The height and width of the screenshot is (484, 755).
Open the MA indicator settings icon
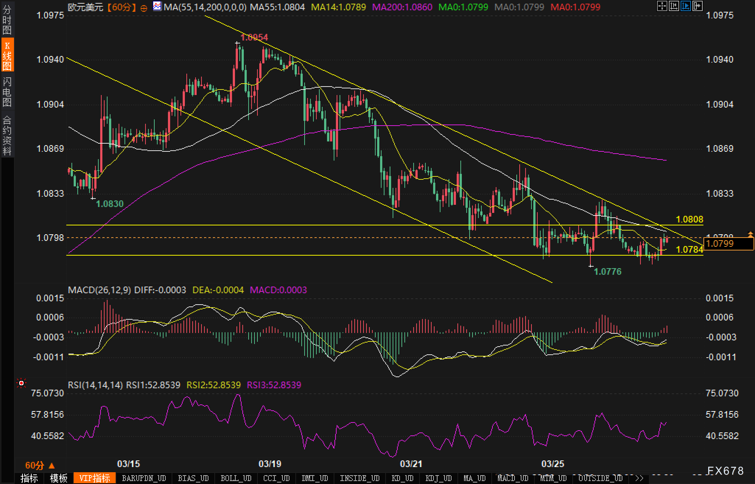pos(157,6)
